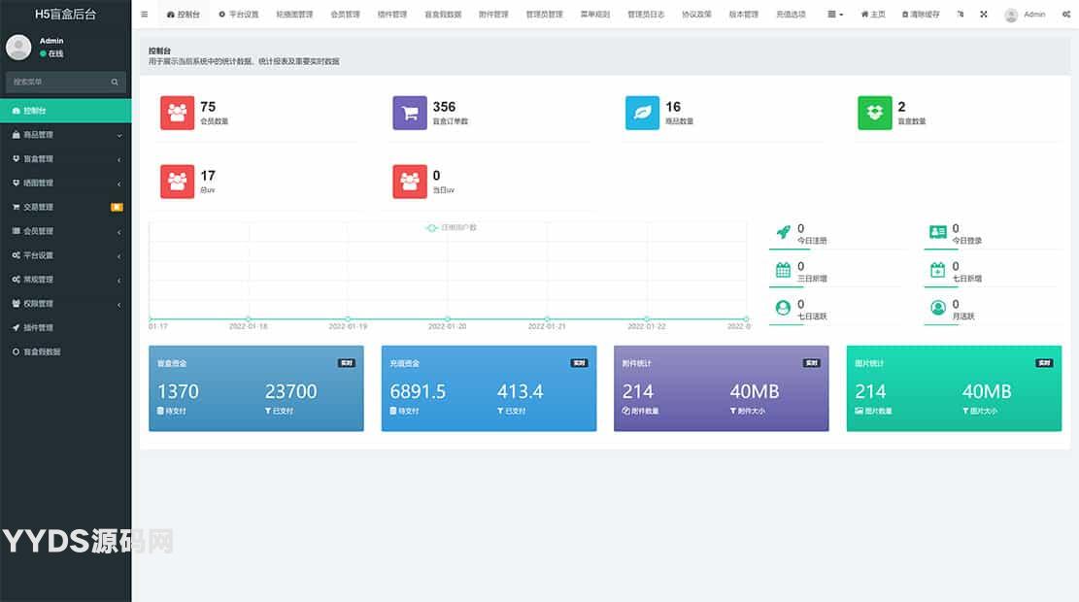Open 插件管理 in the sidebar
The width and height of the screenshot is (1079, 602).
[x=39, y=328]
